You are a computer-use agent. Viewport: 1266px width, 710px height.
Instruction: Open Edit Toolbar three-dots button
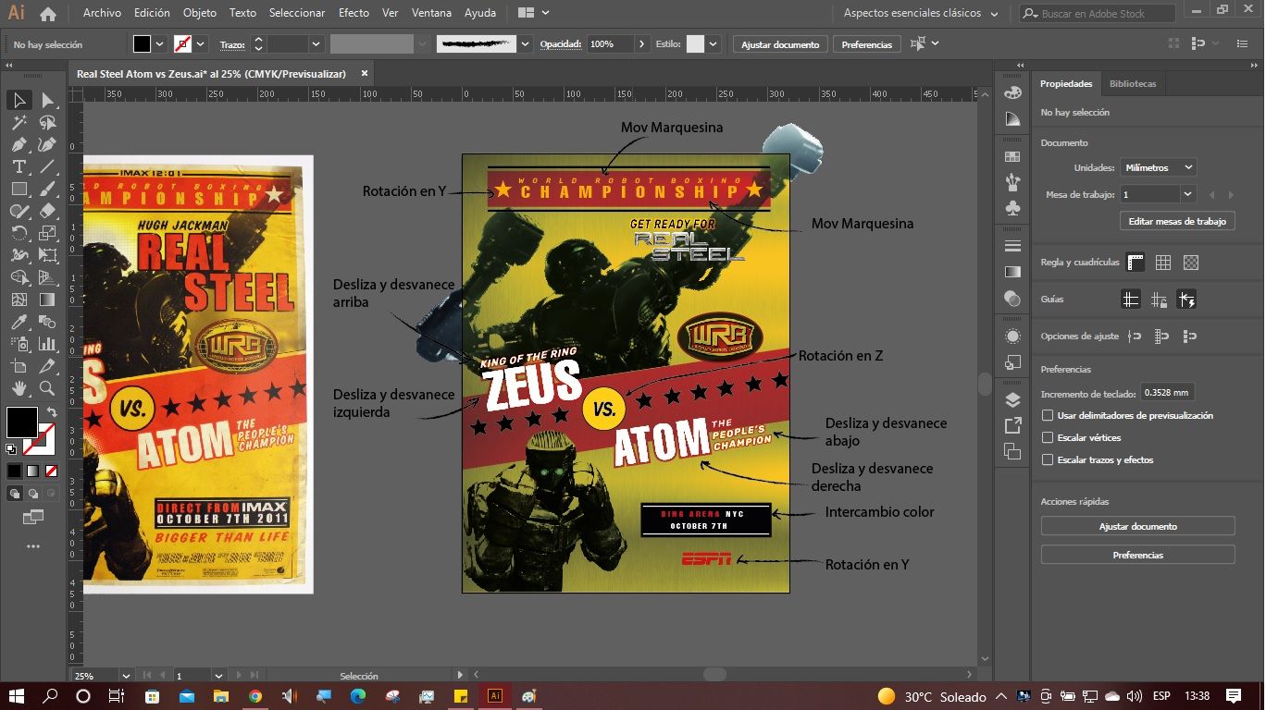[x=33, y=547]
